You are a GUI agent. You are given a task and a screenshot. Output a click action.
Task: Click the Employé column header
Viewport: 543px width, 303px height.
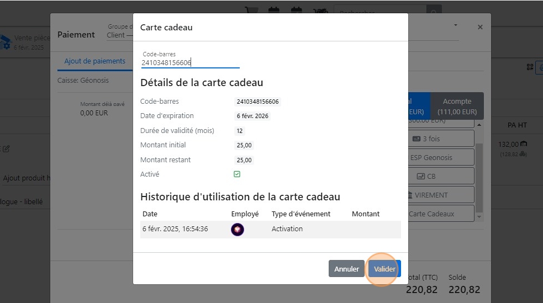pos(245,214)
